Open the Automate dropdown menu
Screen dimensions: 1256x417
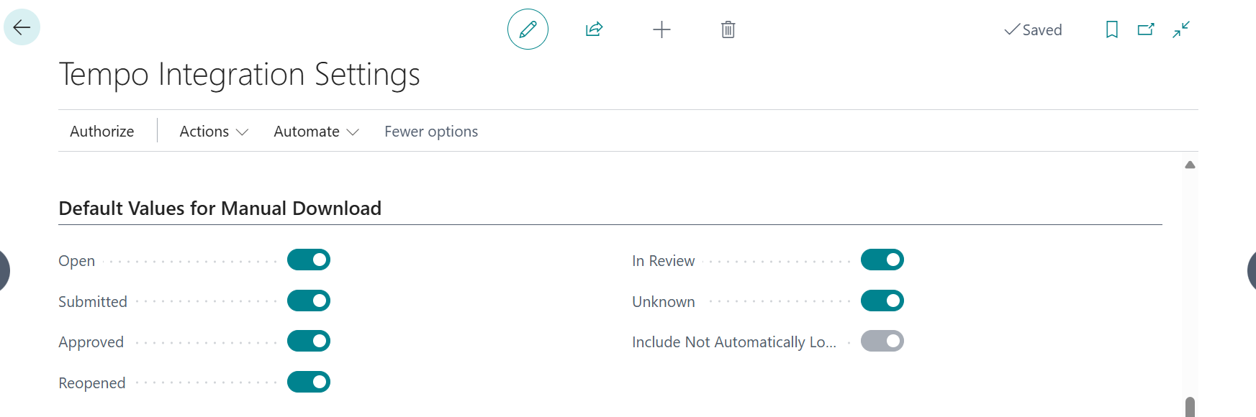coord(316,132)
